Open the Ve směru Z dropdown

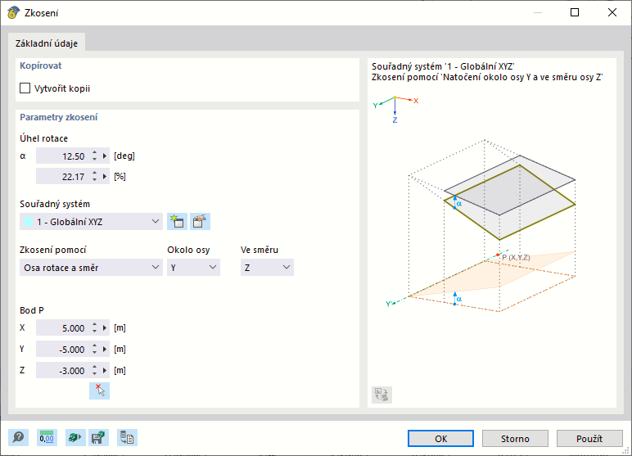[267, 268]
